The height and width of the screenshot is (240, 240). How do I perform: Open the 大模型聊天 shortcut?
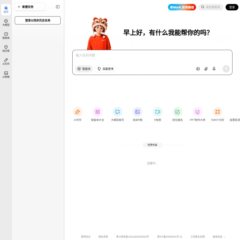point(118,114)
